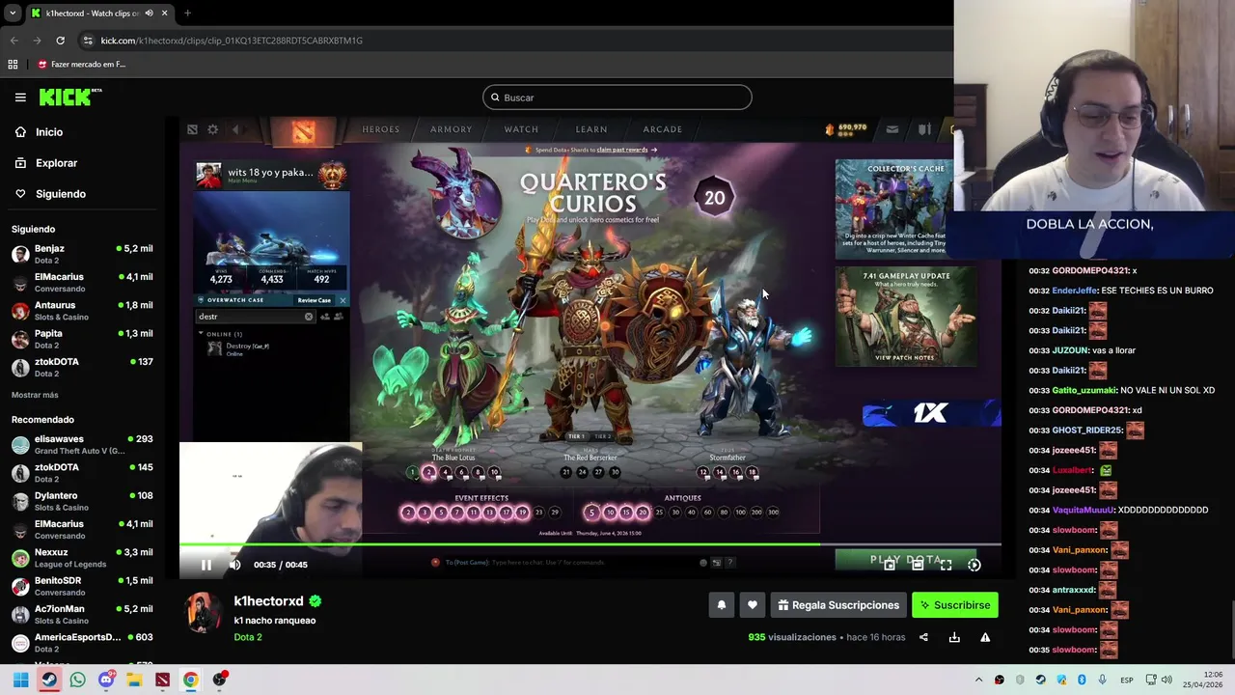This screenshot has width=1235, height=695.
Task: Open Discord from the taskbar
Action: (x=106, y=680)
